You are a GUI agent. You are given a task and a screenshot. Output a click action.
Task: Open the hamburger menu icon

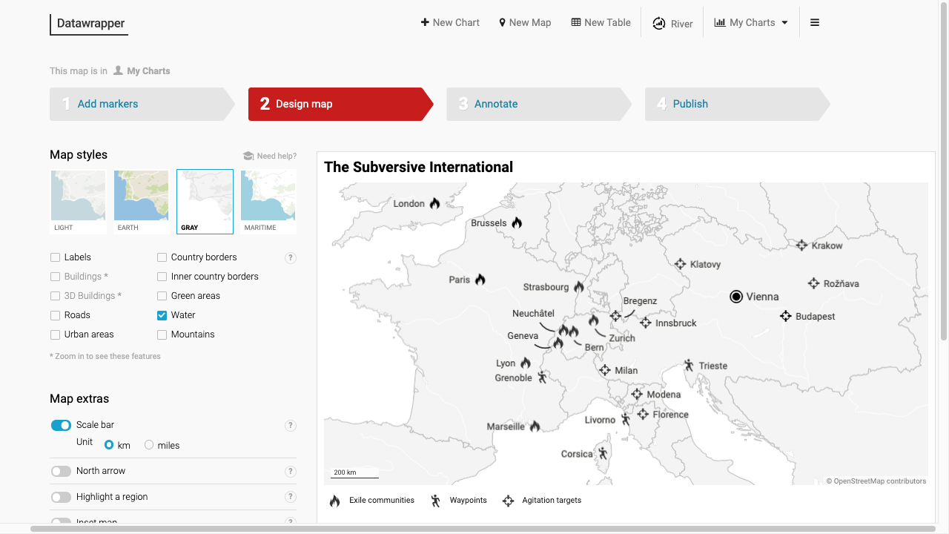pyautogui.click(x=815, y=23)
